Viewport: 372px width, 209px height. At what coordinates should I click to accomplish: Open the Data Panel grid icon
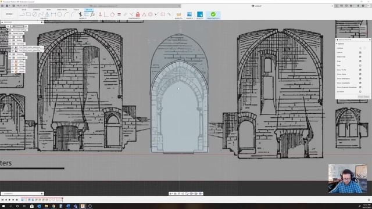pyautogui.click(x=2, y=6)
